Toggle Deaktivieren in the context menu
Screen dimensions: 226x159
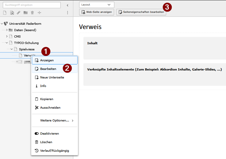[x=49, y=133]
